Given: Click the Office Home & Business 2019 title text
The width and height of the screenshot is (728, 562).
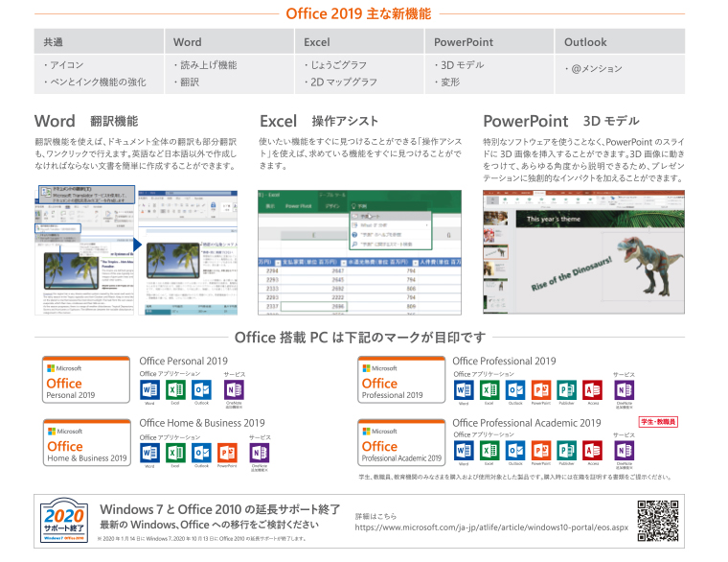Looking at the screenshot, I should pyautogui.click(x=202, y=423).
